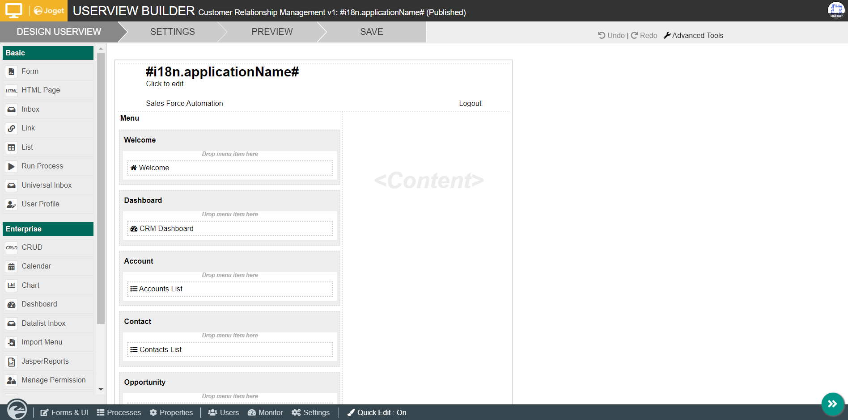Screen dimensions: 848x420
Task: Open Advanced Tools
Action: [x=693, y=35]
